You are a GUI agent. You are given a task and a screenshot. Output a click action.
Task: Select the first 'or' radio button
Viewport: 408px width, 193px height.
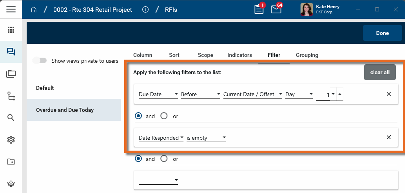point(164,116)
